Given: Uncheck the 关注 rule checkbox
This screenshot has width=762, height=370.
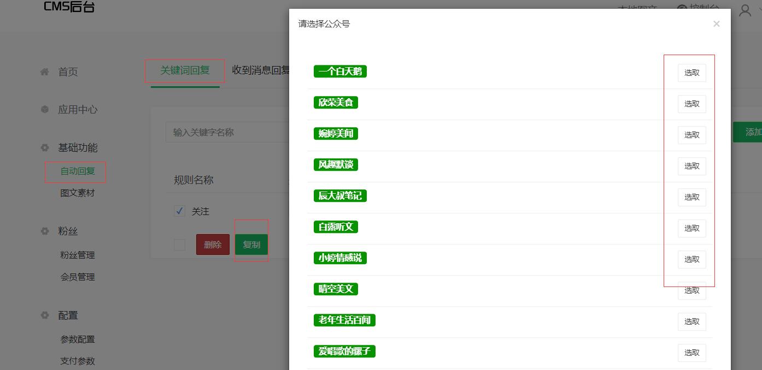Looking at the screenshot, I should click(179, 211).
